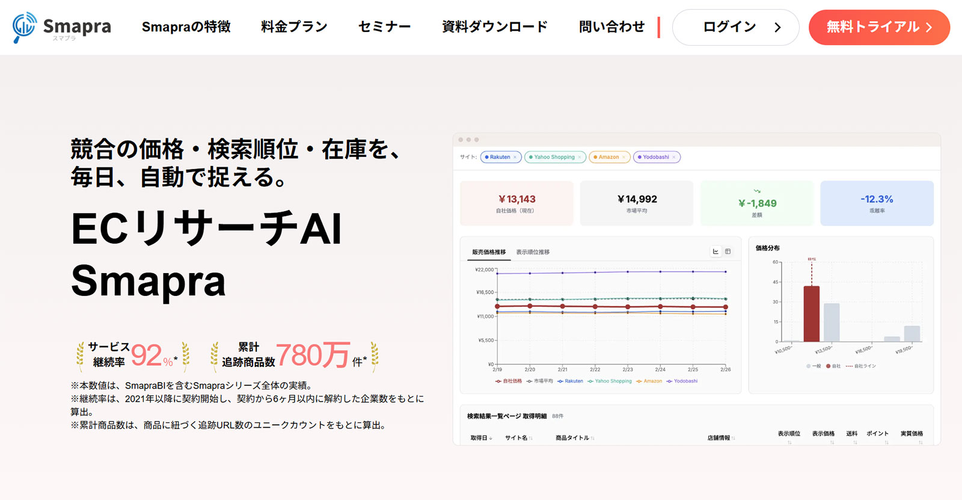Remove the Rakuten site chip via its x
The image size is (962, 500).
[515, 157]
